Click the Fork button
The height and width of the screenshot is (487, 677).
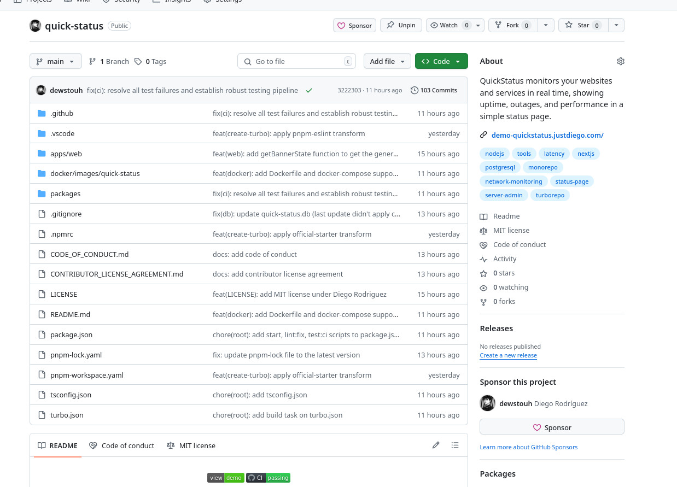513,25
